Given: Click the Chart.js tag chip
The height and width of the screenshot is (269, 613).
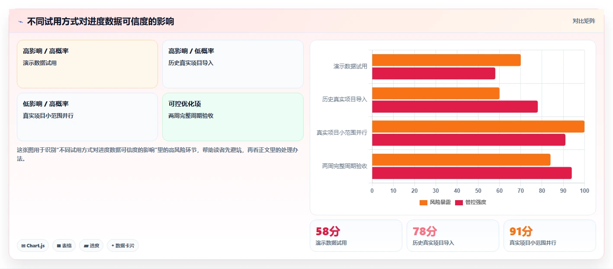Looking at the screenshot, I should pyautogui.click(x=33, y=246).
